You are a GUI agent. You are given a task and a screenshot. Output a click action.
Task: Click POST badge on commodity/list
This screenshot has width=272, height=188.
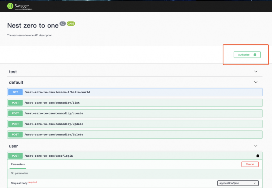[16, 103]
